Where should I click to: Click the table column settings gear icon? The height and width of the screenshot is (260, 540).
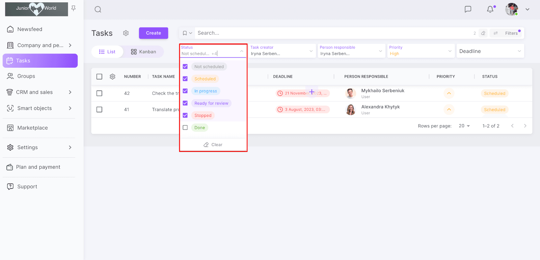pos(112,77)
